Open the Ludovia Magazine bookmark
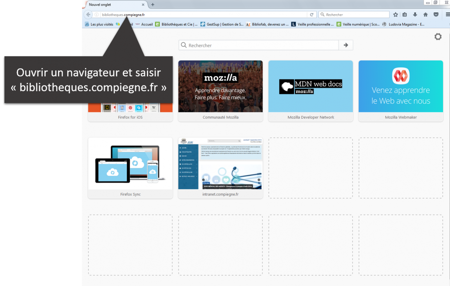 (x=403, y=24)
